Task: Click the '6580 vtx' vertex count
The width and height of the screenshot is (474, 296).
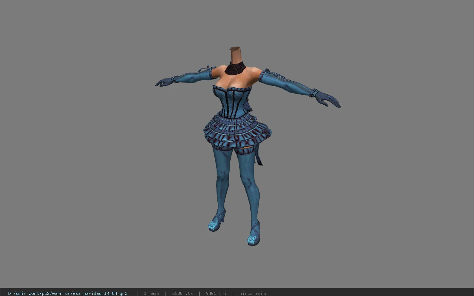Action: click(x=183, y=293)
